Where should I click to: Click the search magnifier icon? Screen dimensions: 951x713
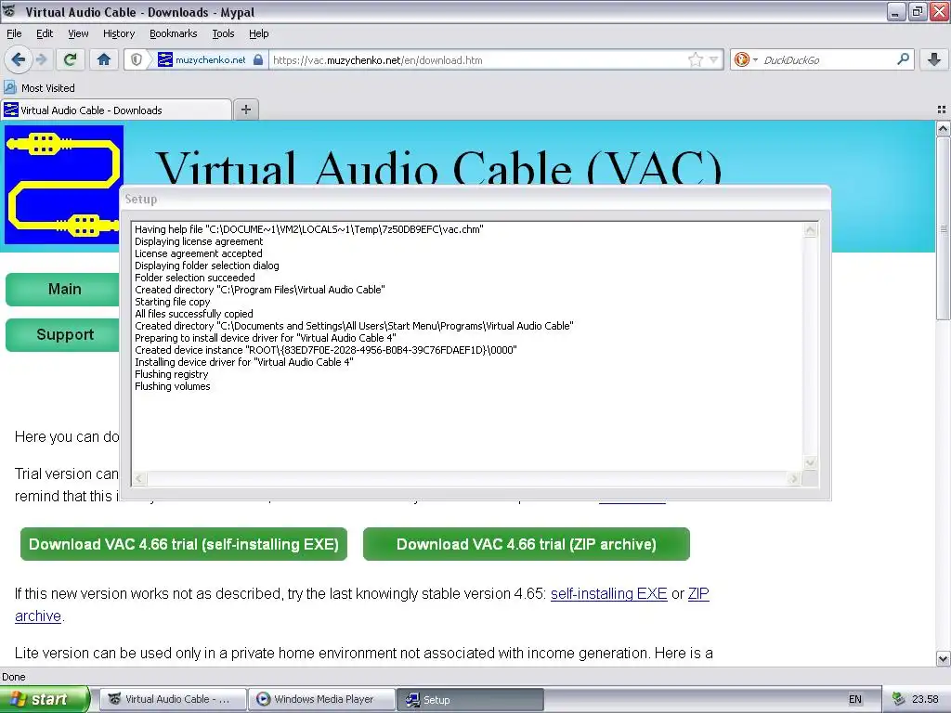coord(903,59)
